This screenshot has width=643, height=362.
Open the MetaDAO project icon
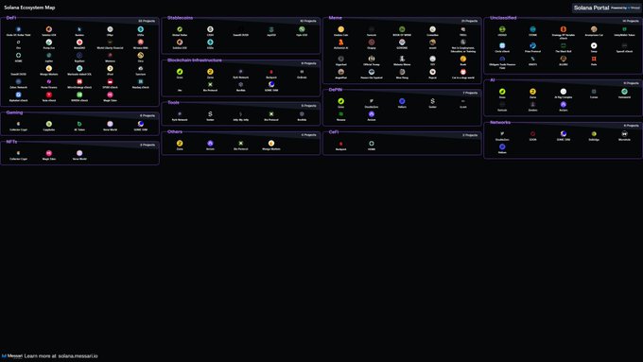pos(79,43)
